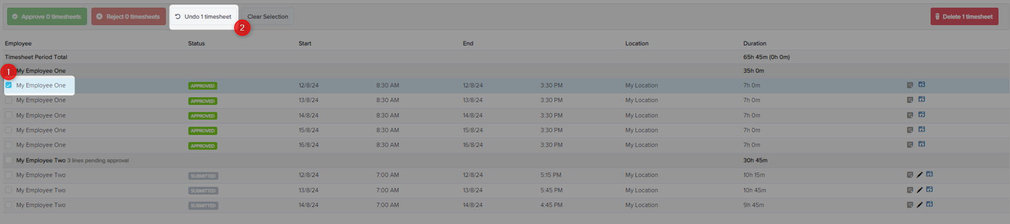Check Employee Two's 13/8/24 timesheet checkbox
The width and height of the screenshot is (1010, 224).
pyautogui.click(x=9, y=190)
